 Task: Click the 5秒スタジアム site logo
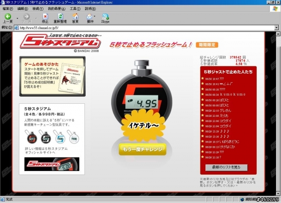point(61,42)
